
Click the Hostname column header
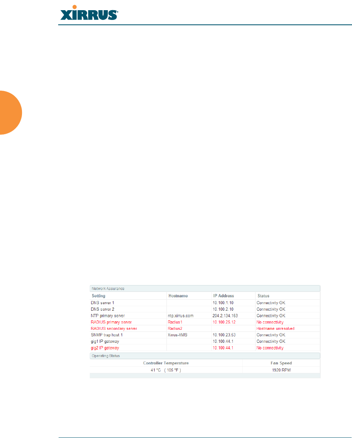point(178,296)
